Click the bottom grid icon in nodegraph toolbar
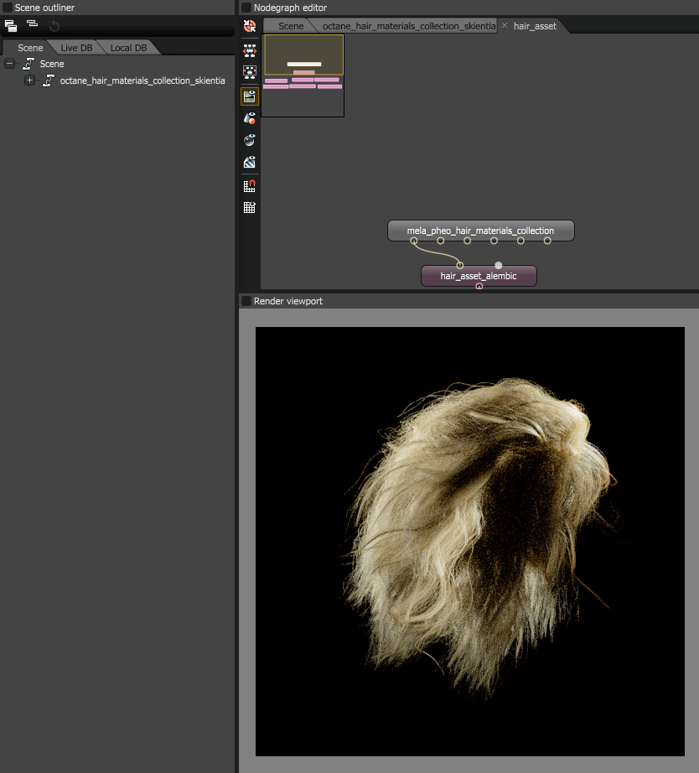Viewport: 699px width, 773px height. click(249, 208)
